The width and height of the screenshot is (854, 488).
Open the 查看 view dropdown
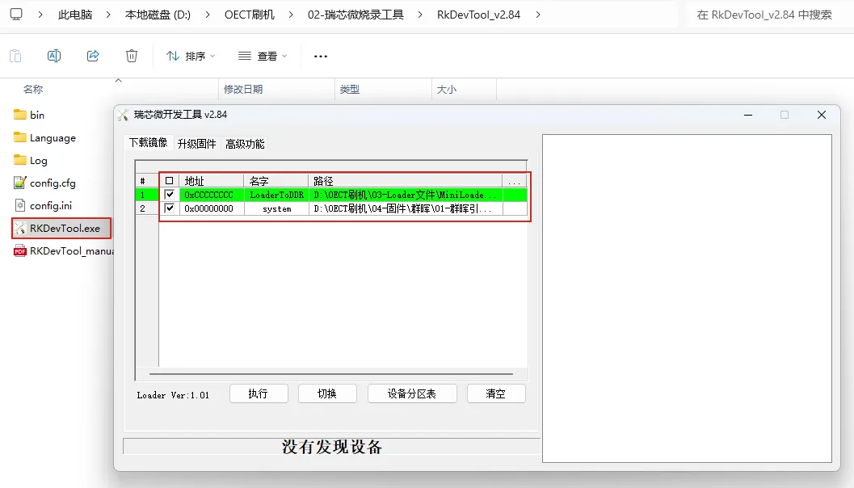263,56
